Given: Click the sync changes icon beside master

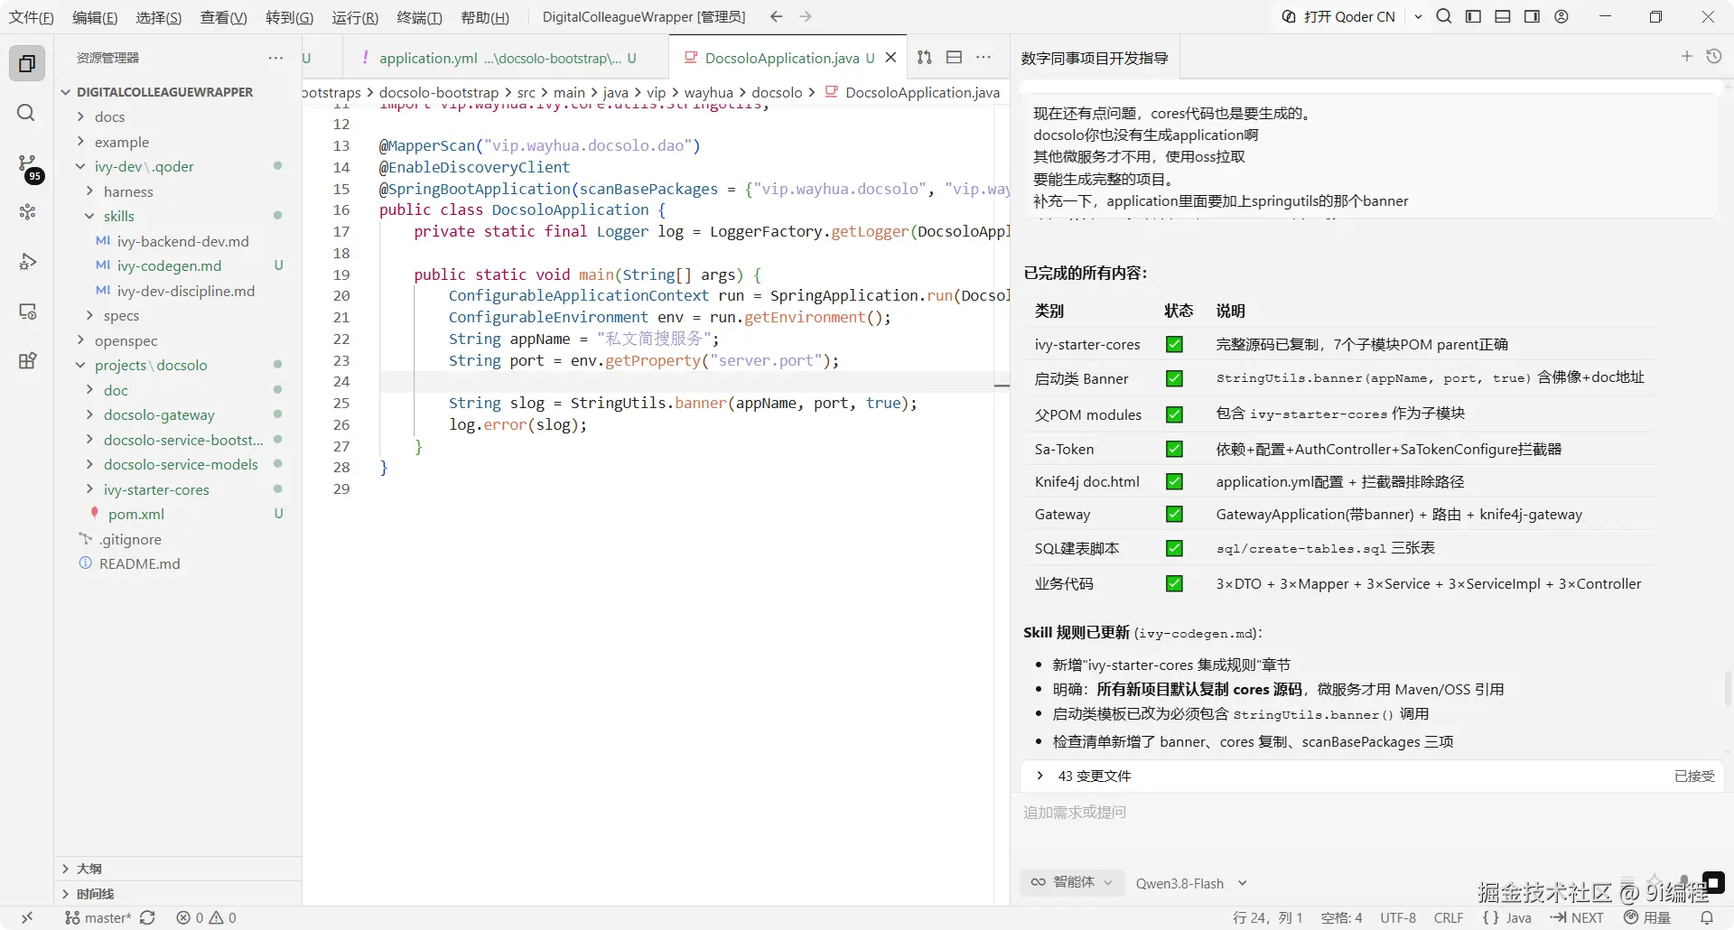Looking at the screenshot, I should tap(147, 917).
